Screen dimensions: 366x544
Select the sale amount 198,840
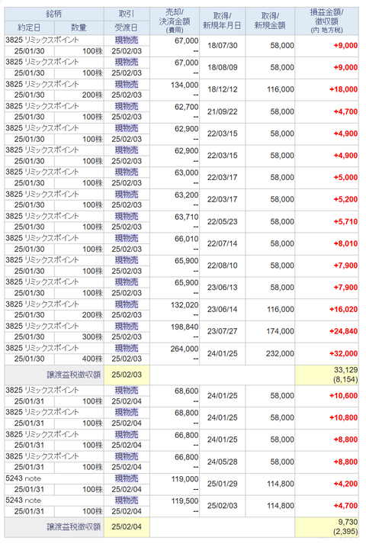click(185, 327)
